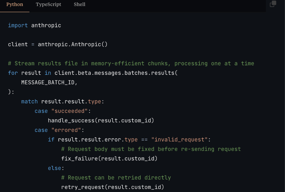Image resolution: width=285 pixels, height=192 pixels.
Task: Switch to the Python tab
Action: pos(15,4)
